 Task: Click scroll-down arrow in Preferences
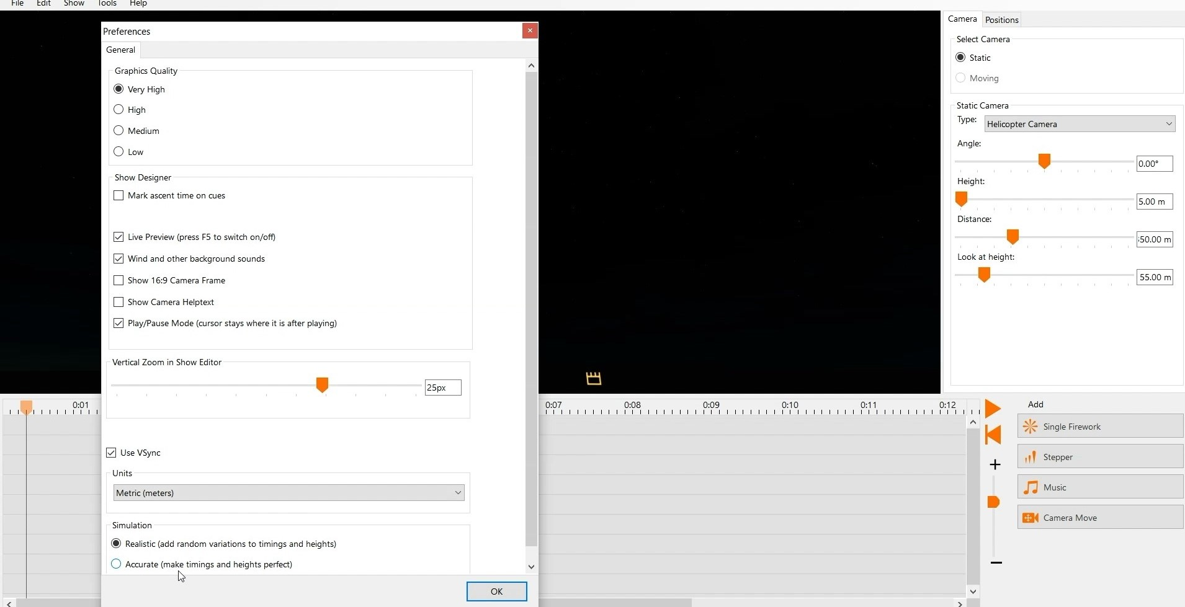point(532,567)
